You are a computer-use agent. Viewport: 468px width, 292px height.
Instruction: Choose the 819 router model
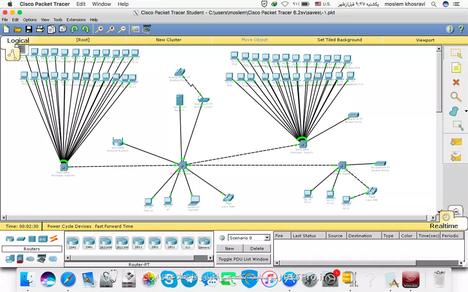(187, 243)
